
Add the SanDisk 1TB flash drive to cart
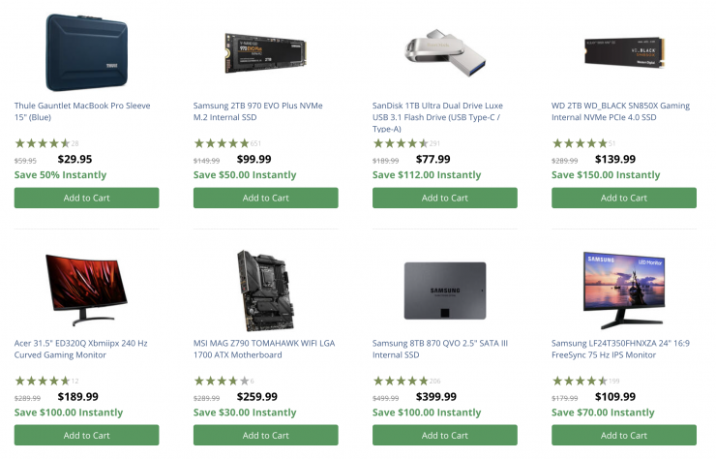click(x=444, y=198)
